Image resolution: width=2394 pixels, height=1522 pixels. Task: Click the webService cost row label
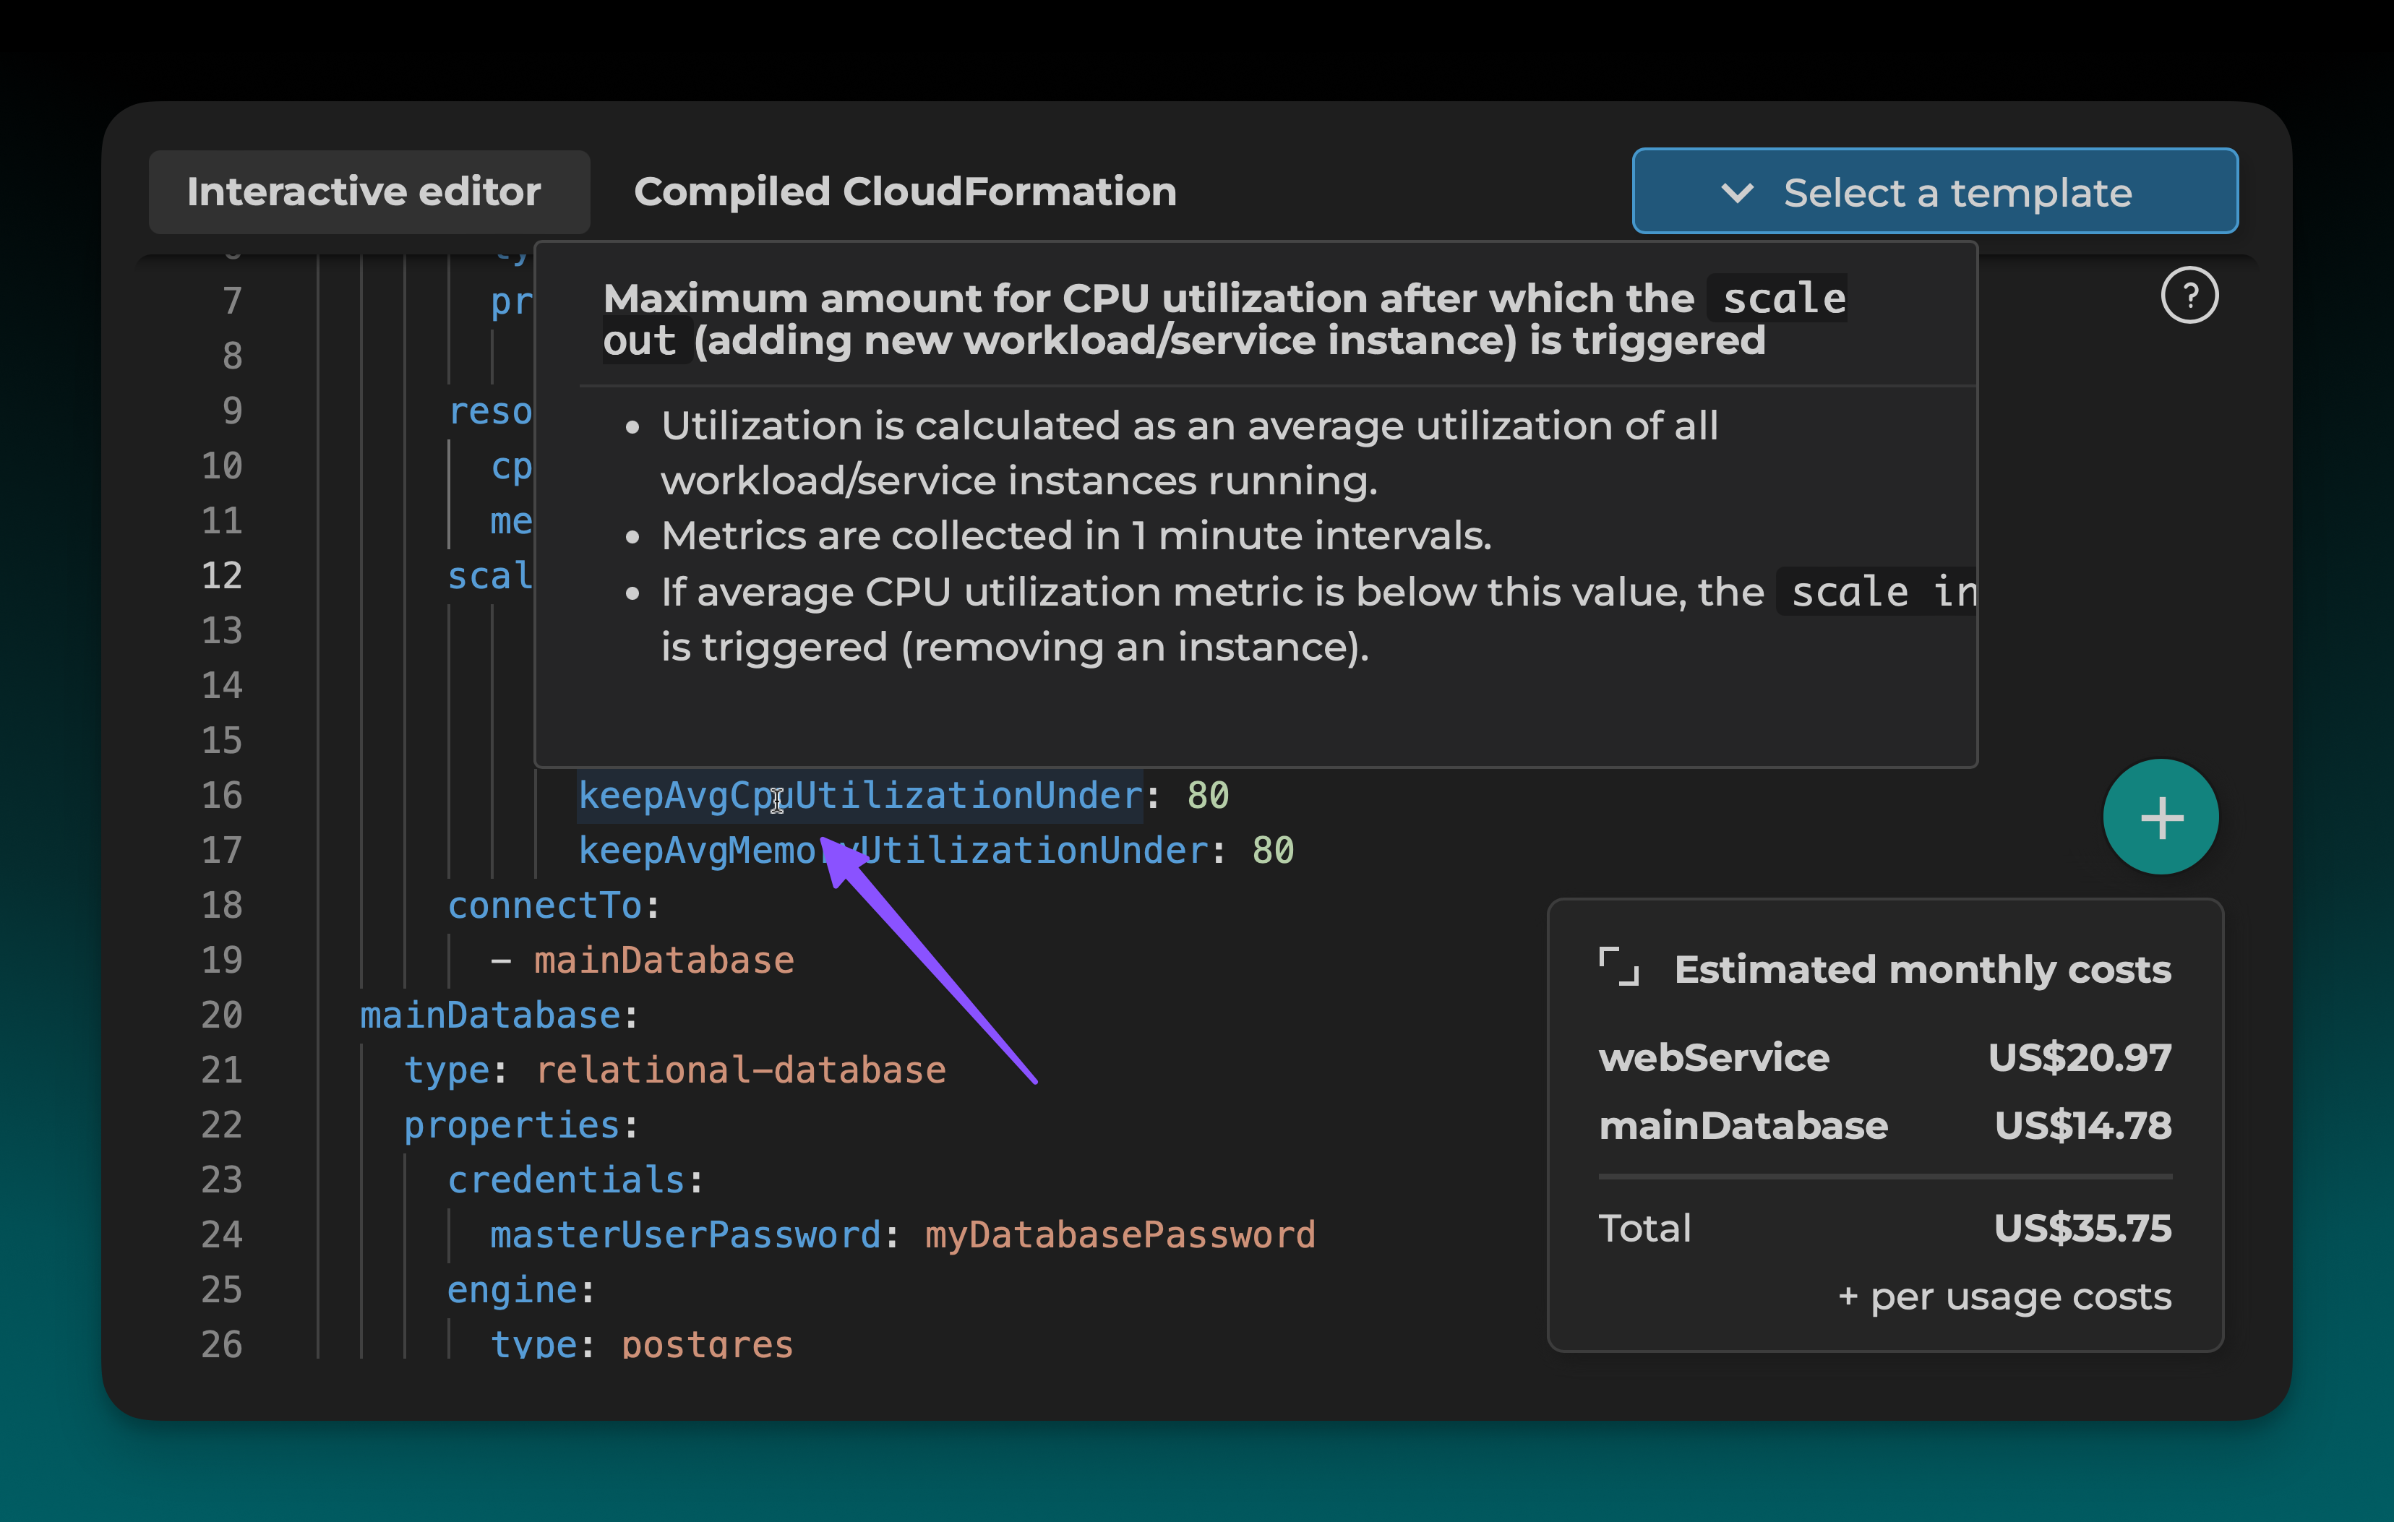point(1714,1058)
